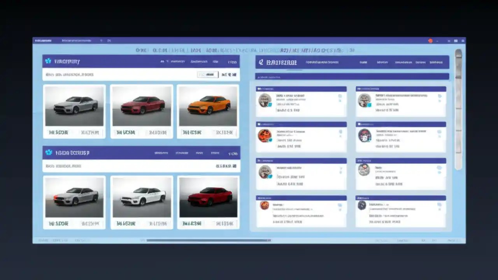Switch to the first tab in the top navigation
Viewport: 498px width, 280px height.
coord(44,40)
